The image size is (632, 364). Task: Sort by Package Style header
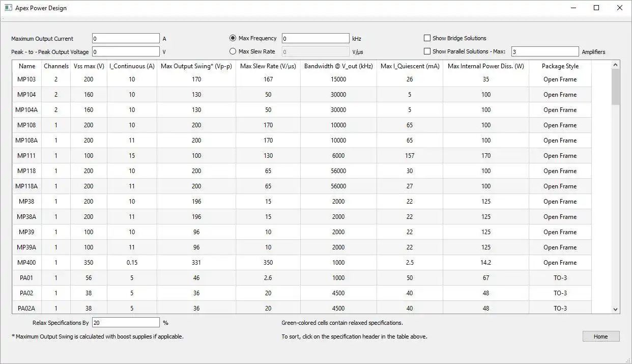pos(560,66)
